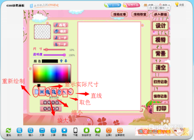Screen dimensions: 194x140
Task: Click the white drawing canvas
Action: click(x=109, y=66)
